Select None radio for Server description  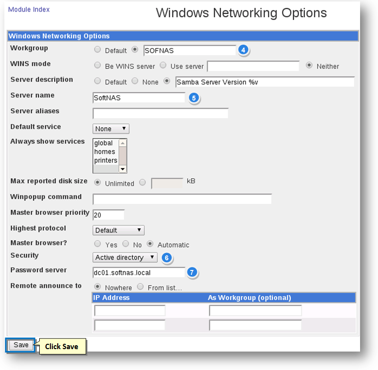[135, 81]
